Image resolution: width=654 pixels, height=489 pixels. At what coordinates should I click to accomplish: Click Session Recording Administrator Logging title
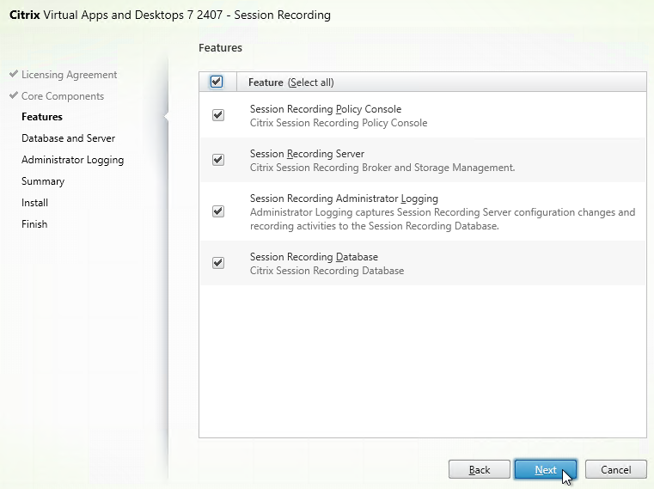[344, 199]
